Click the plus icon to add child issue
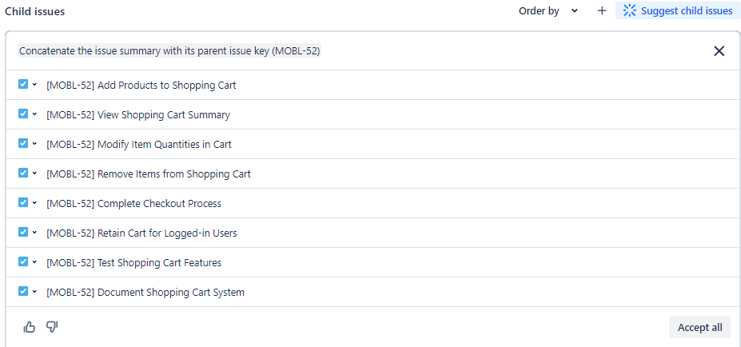 602,11
